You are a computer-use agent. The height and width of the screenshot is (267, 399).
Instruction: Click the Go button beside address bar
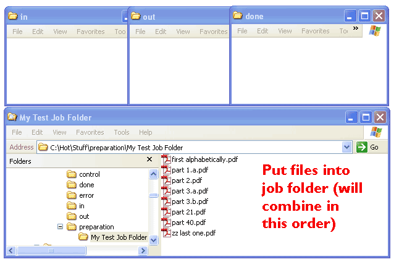click(368, 147)
